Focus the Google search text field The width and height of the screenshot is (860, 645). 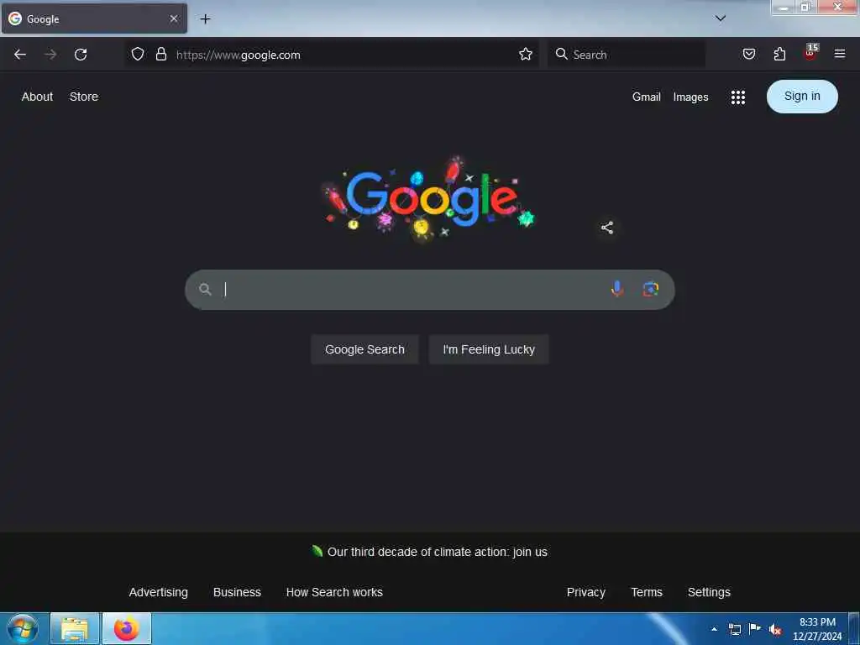412,289
